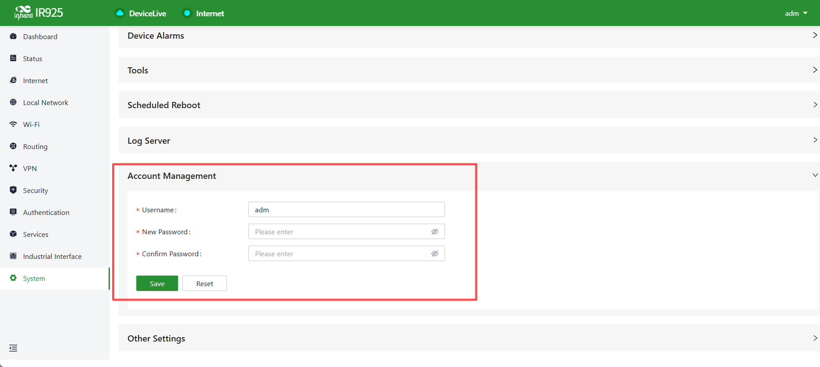Click the Internet sidebar icon

(13, 80)
